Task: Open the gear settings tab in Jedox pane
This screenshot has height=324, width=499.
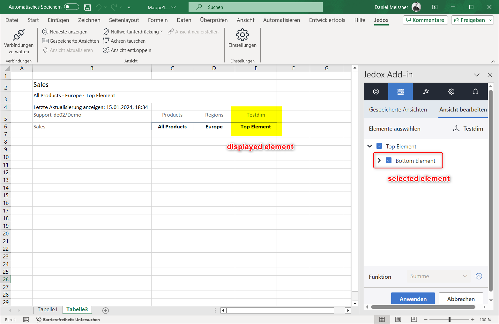Action: (451, 92)
